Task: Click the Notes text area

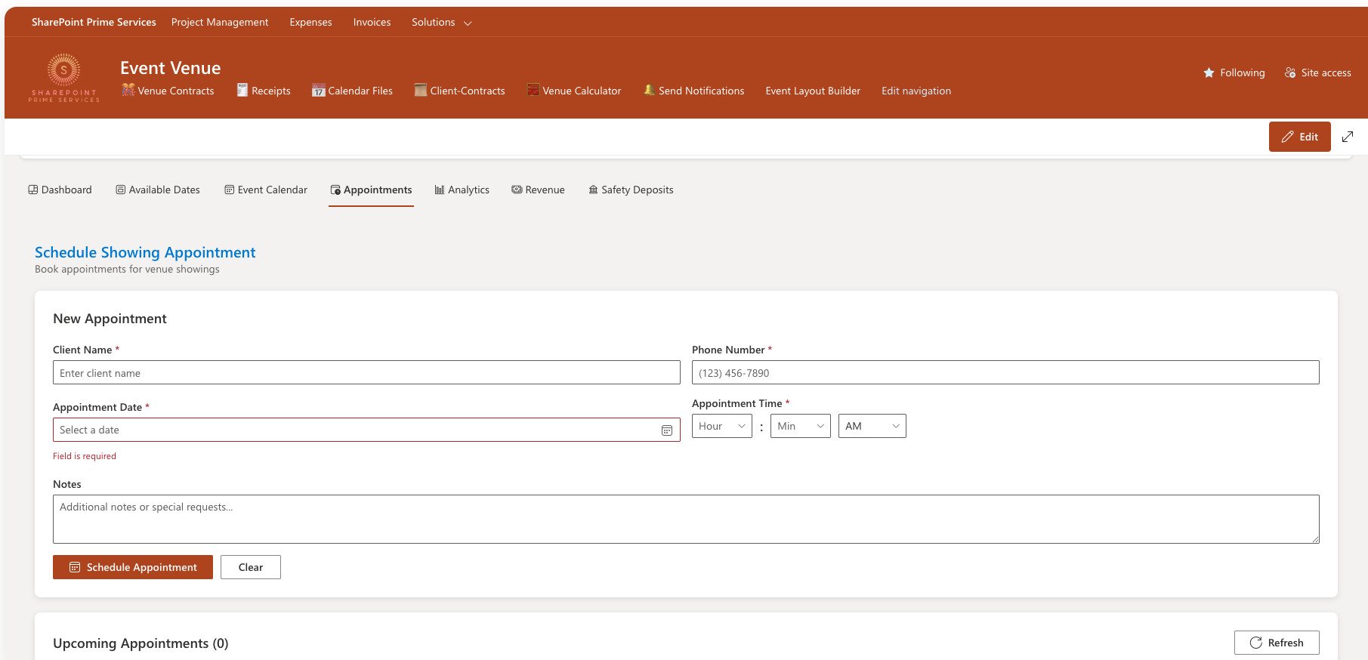Action: pos(686,519)
